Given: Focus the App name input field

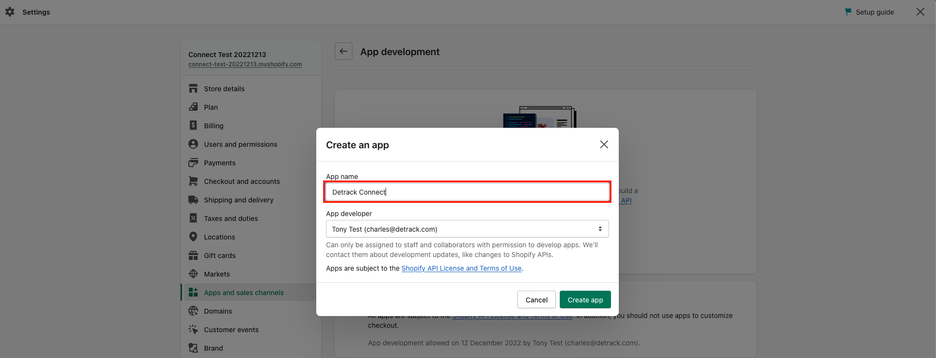Looking at the screenshot, I should point(468,192).
